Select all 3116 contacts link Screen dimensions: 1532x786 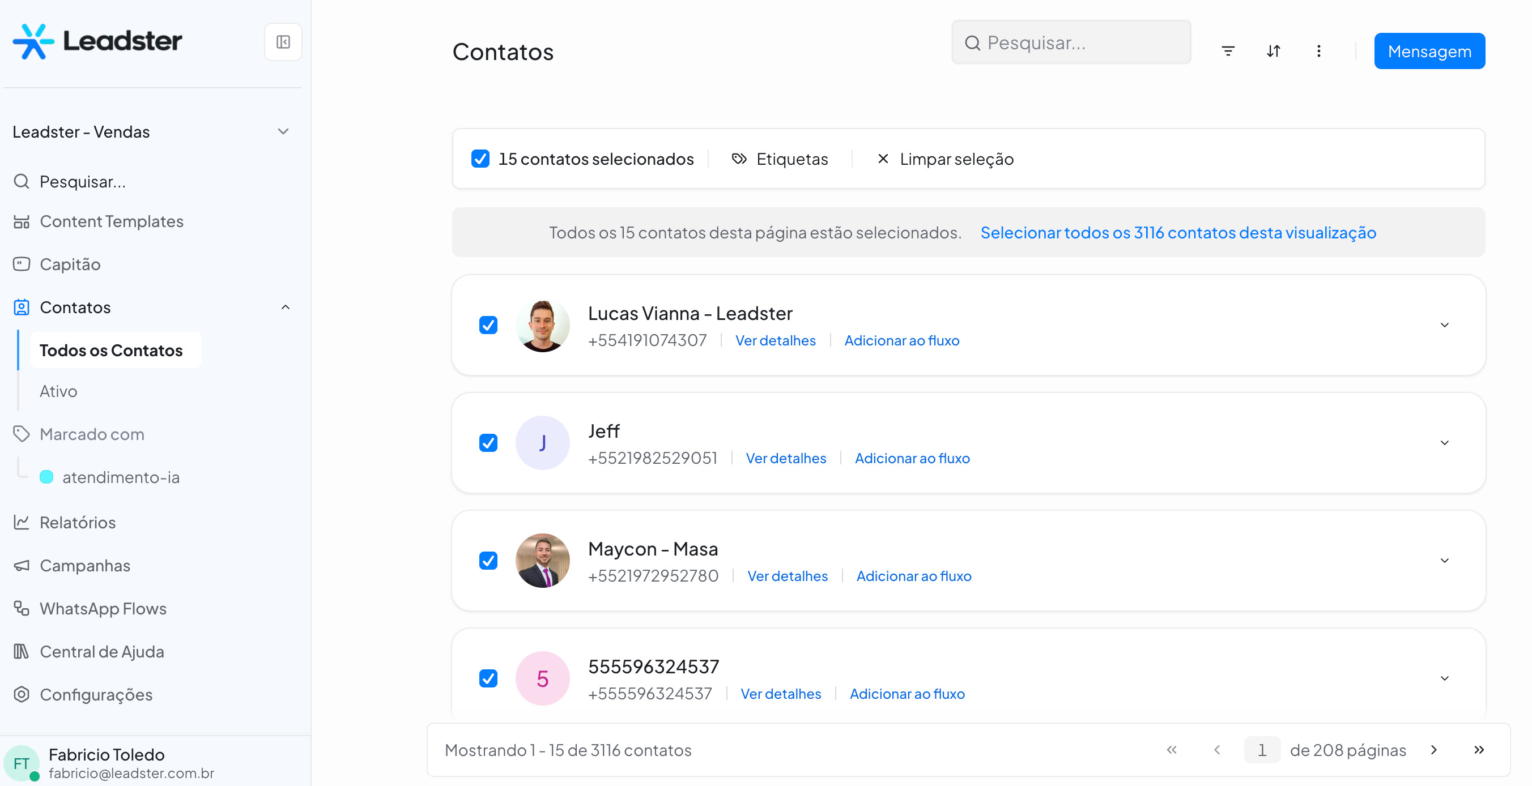[1177, 233]
